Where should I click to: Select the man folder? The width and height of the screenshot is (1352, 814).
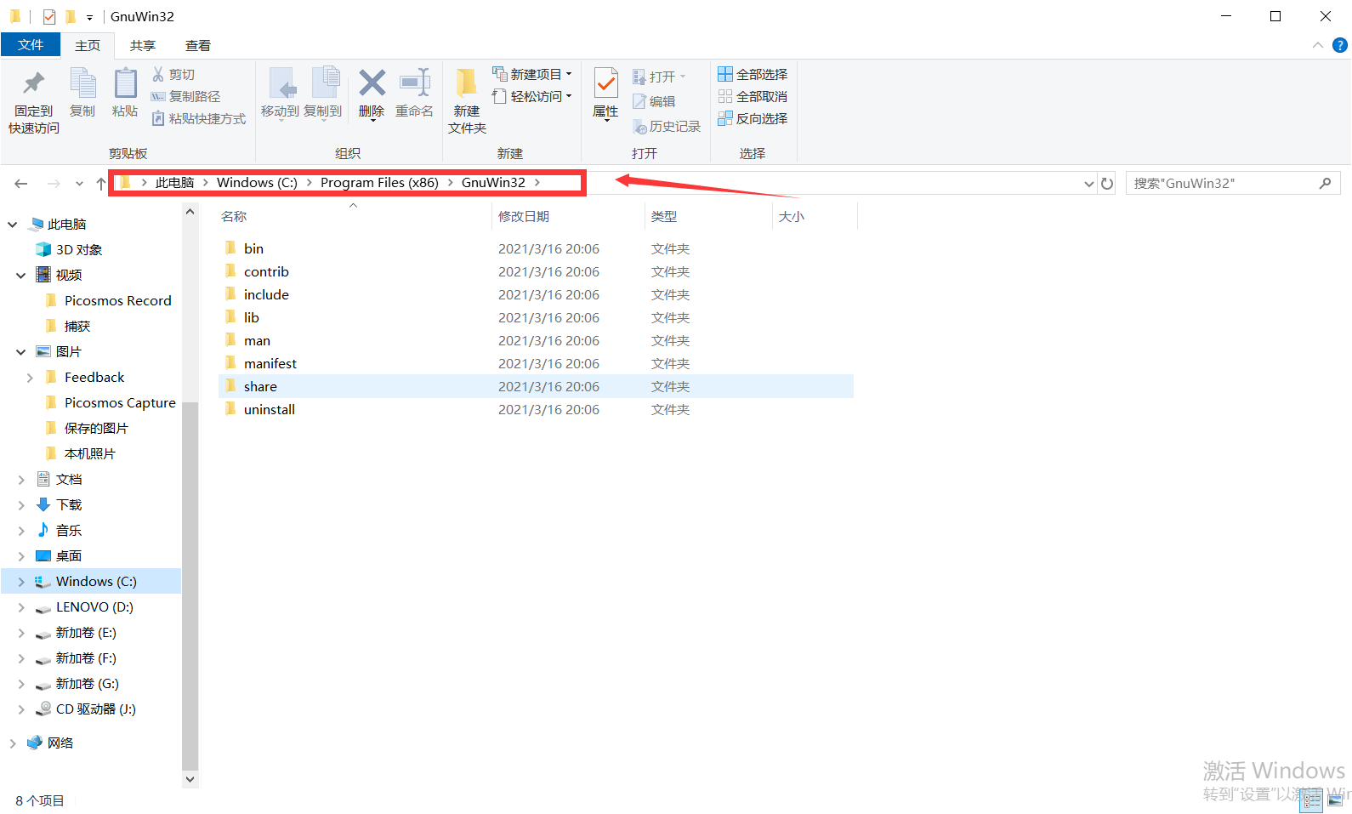[x=536, y=341]
